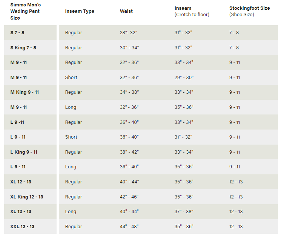281x238 pixels.
Task: Click the Inseam (Crotch to floor) header
Action: click(192, 11)
